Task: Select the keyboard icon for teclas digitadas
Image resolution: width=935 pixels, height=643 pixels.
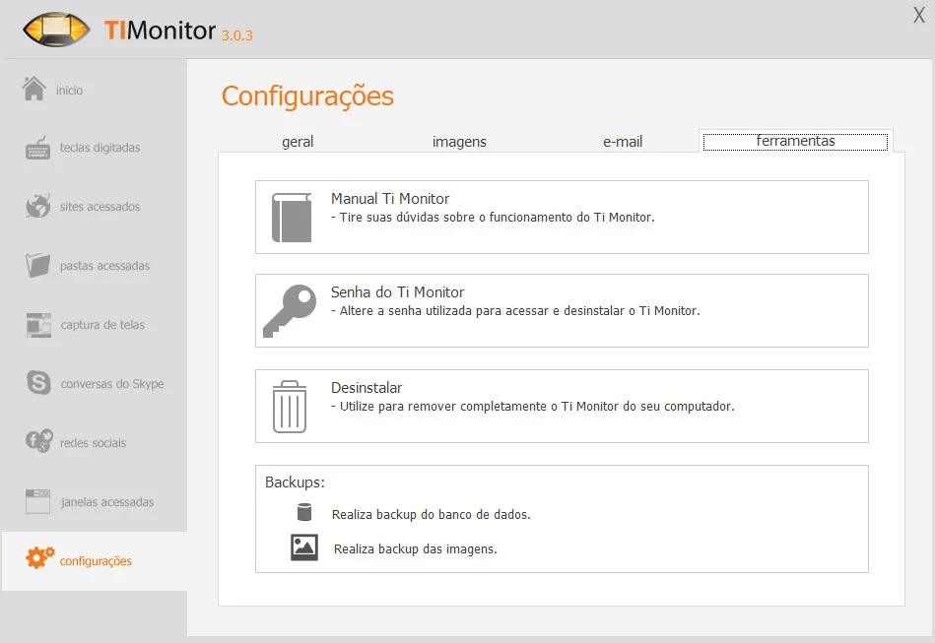Action: pyautogui.click(x=38, y=148)
